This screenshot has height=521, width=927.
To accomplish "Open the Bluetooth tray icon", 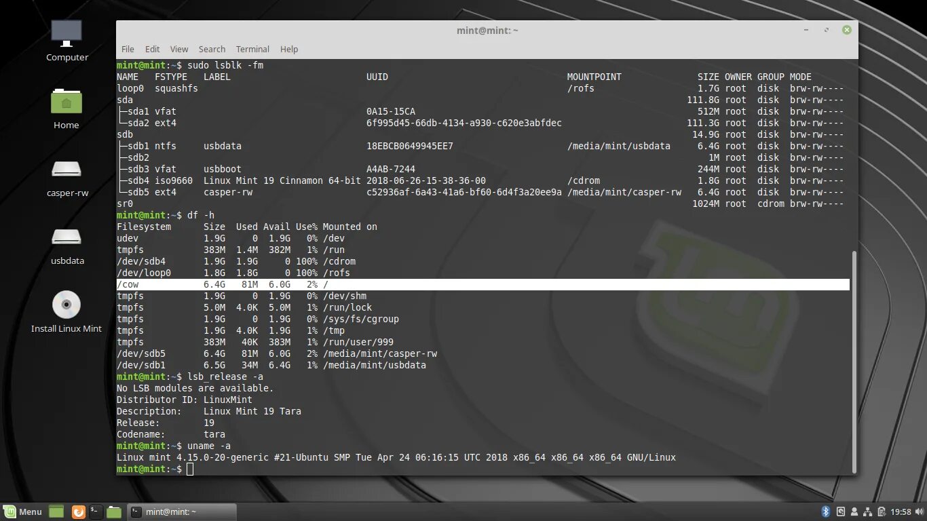I will pos(826,512).
